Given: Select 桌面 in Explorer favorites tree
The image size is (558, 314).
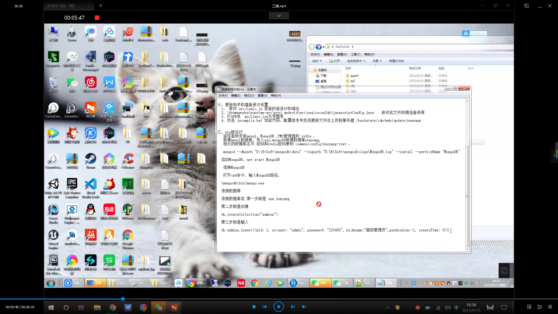Looking at the screenshot, I should click(x=321, y=81).
